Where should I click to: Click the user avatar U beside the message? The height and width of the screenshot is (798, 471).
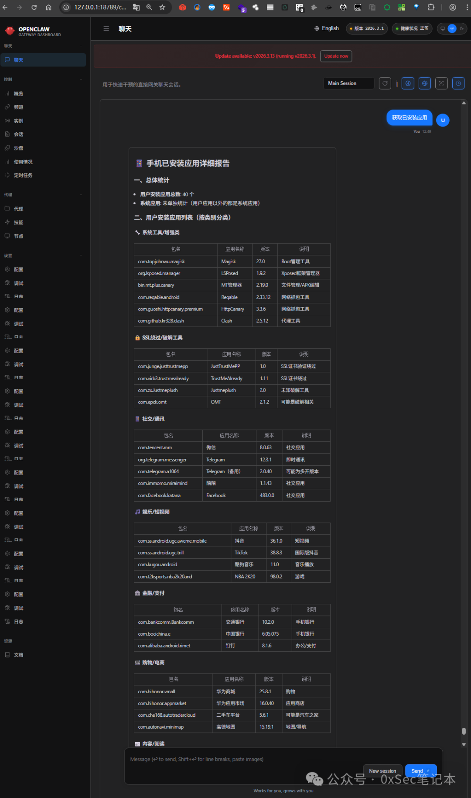coord(443,120)
